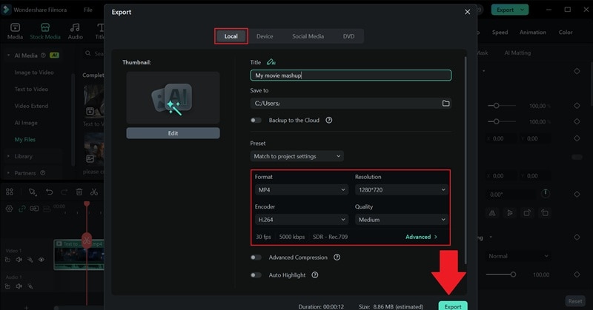Click the export thumbnail preview image
This screenshot has height=310, width=593.
click(173, 98)
